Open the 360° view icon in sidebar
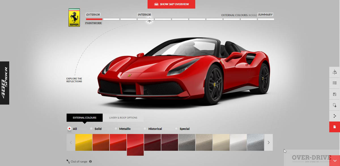Viewport: 340px width, 166px height. pyautogui.click(x=335, y=72)
